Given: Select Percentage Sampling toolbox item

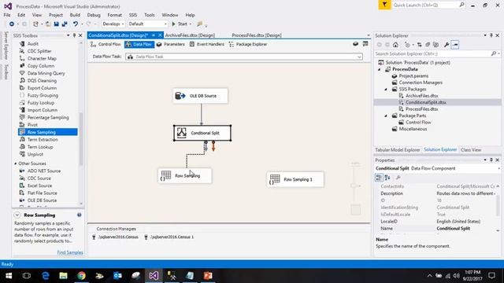Looking at the screenshot, I should 48,117.
